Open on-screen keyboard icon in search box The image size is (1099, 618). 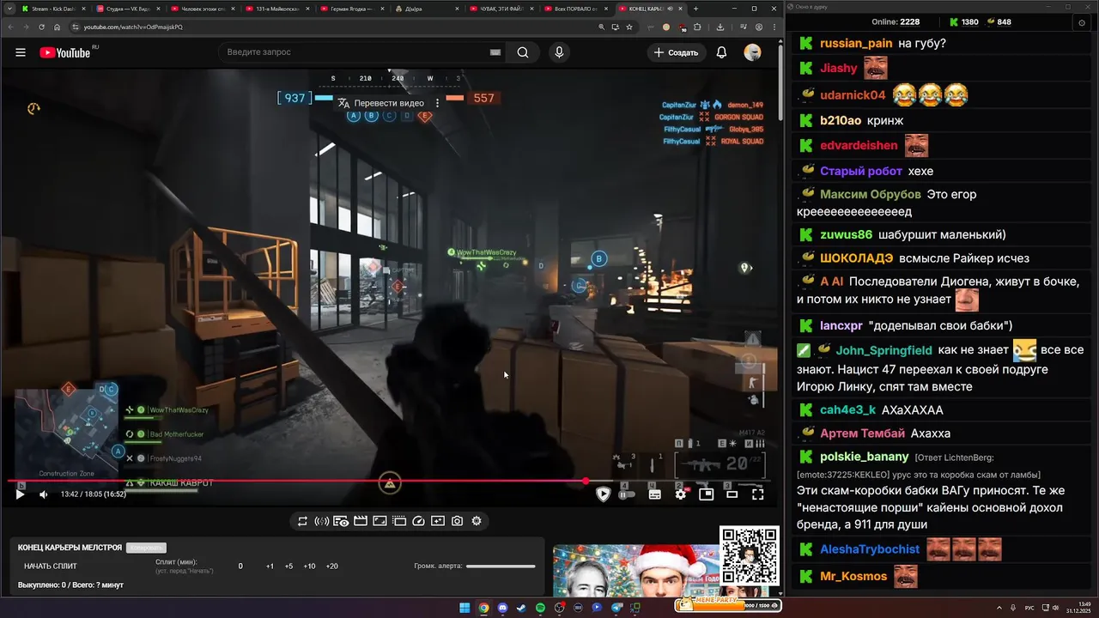(495, 52)
